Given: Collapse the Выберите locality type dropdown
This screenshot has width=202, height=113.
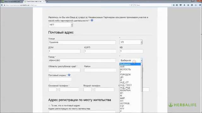Looking at the screenshot, I should [x=131, y=60].
